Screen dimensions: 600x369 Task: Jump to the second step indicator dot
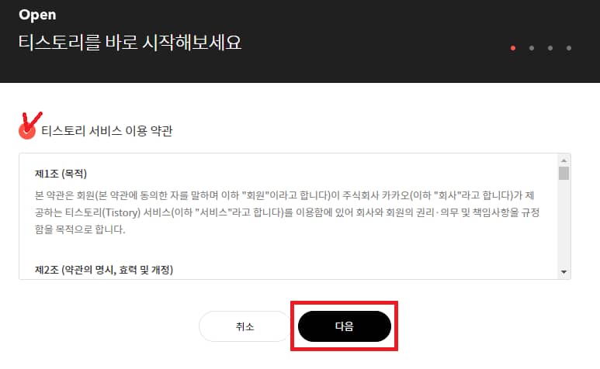532,48
